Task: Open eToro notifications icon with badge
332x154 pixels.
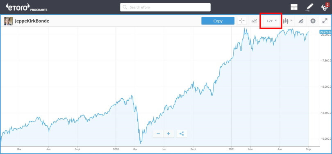Action: pos(325,7)
